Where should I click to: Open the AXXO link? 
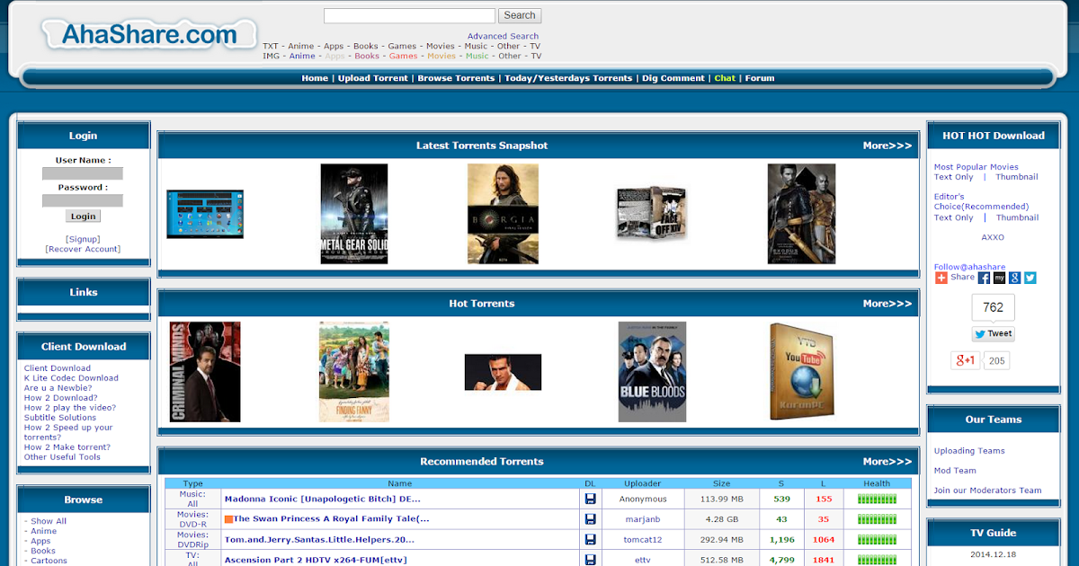click(993, 237)
